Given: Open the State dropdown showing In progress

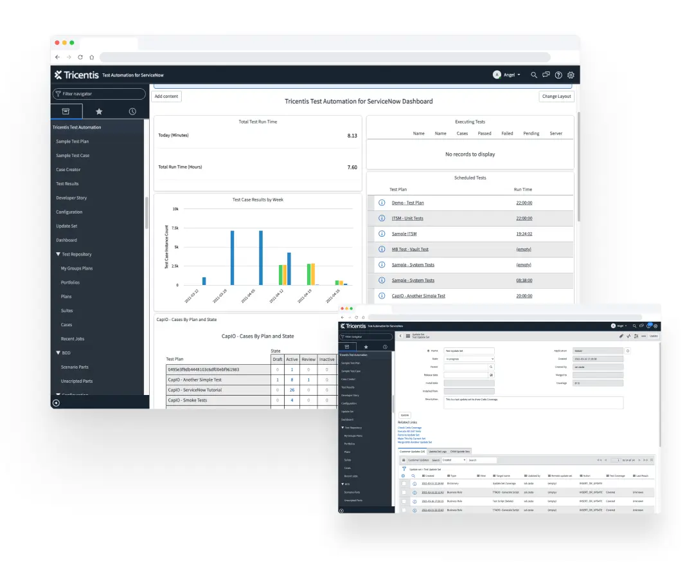Looking at the screenshot, I should (x=468, y=359).
